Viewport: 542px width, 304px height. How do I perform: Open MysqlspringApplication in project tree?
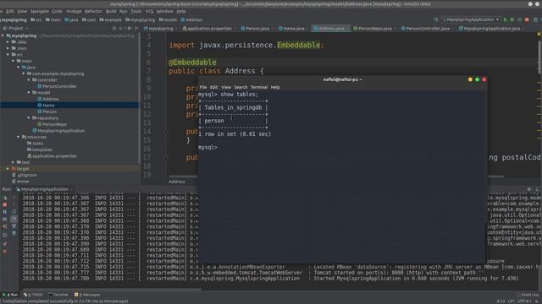tap(58, 131)
